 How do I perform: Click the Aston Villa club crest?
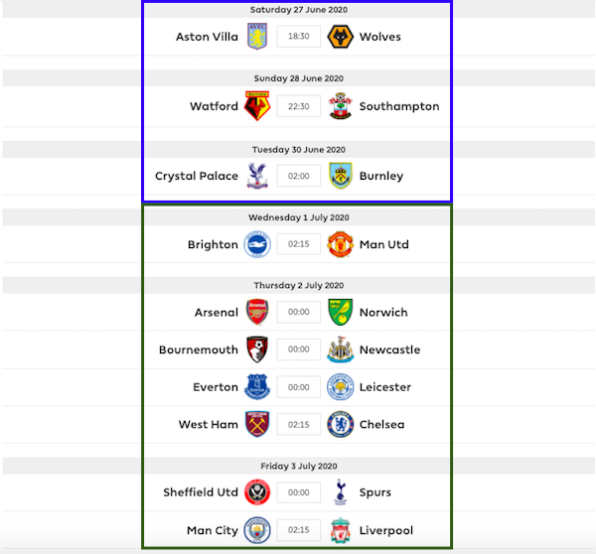pos(256,37)
